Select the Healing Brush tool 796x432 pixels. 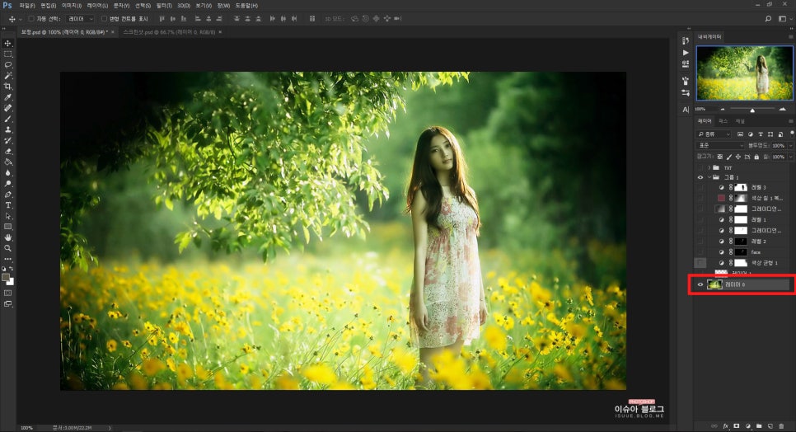[7, 108]
